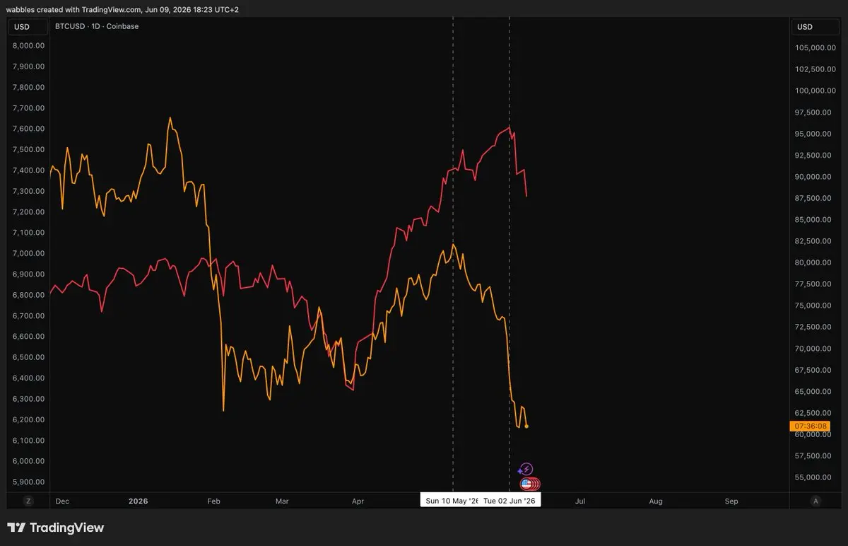Image resolution: width=848 pixels, height=546 pixels.
Task: Click the 8,000.00 left price label
Action: (x=29, y=46)
